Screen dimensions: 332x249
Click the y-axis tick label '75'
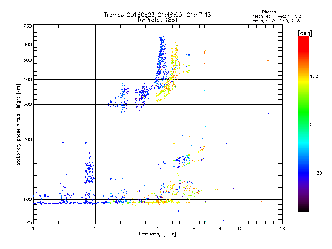pos(29,222)
